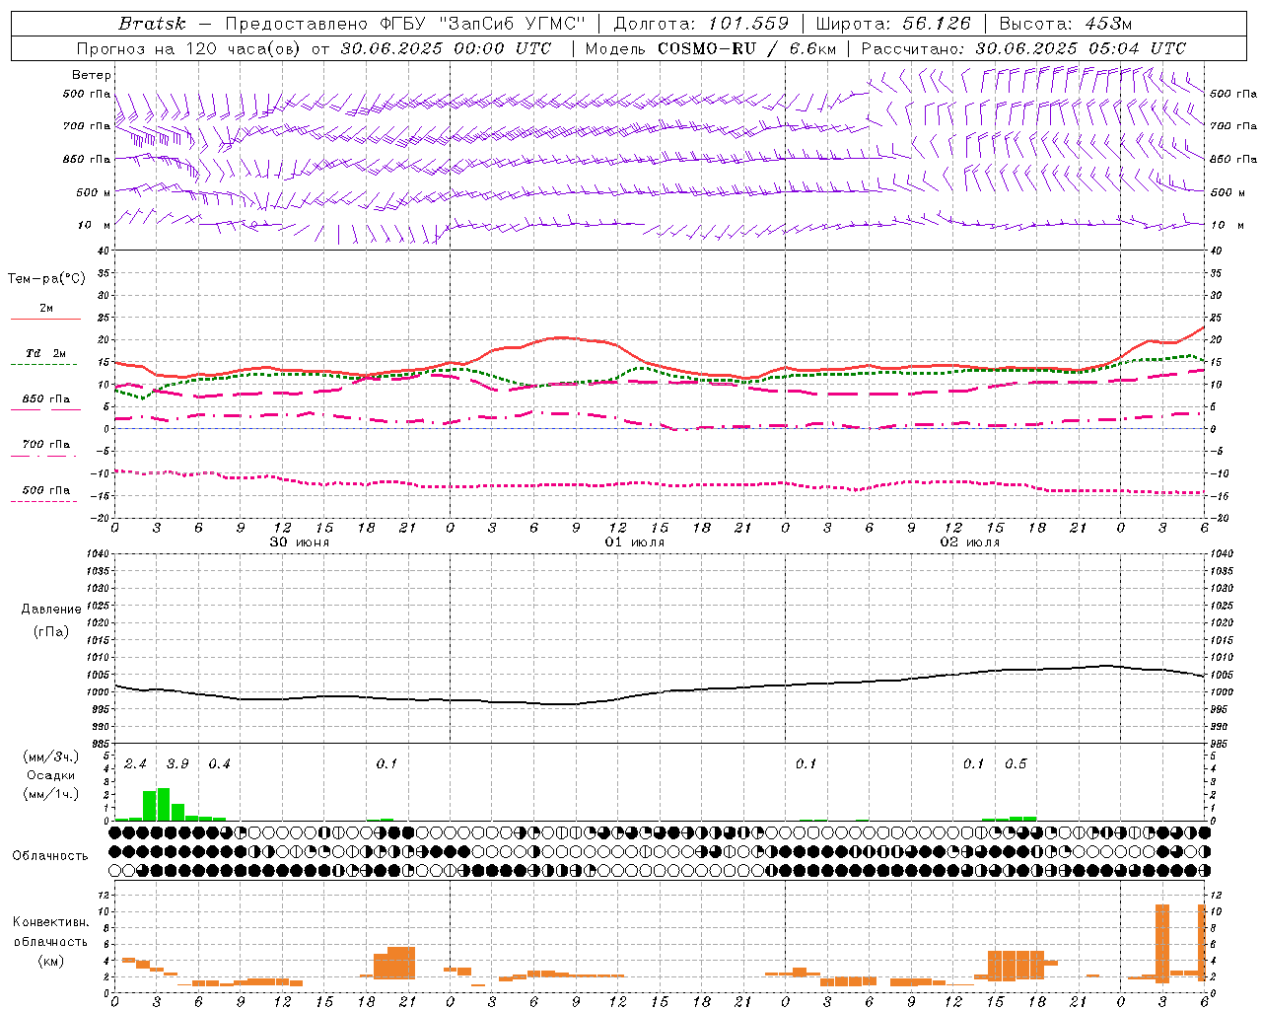
Task: Click the 0.5 precipitation value
Action: tap(1016, 764)
